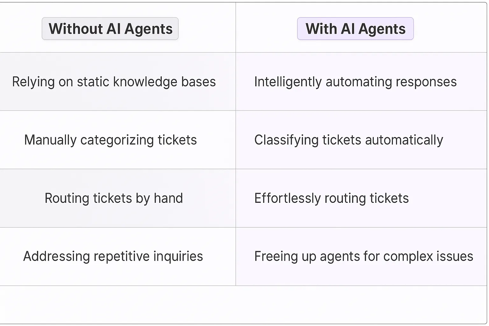Click the "Without AI Agents" header badge
The image size is (489, 326).
click(110, 29)
